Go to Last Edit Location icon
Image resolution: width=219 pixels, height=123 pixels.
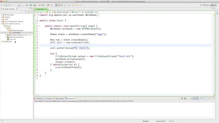coord(77,5)
